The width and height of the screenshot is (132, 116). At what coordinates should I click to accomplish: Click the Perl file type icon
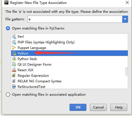click(14, 37)
